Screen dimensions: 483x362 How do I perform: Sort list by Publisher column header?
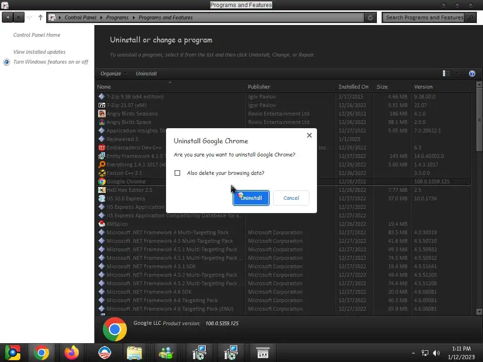[x=290, y=87]
